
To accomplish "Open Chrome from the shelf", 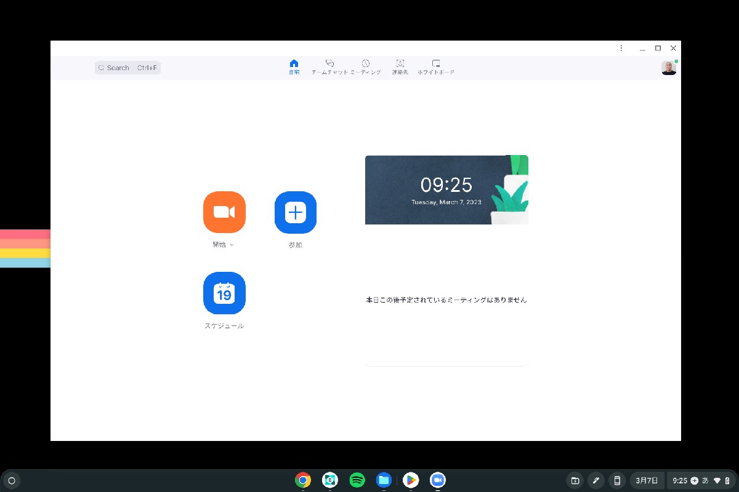I will [x=303, y=480].
